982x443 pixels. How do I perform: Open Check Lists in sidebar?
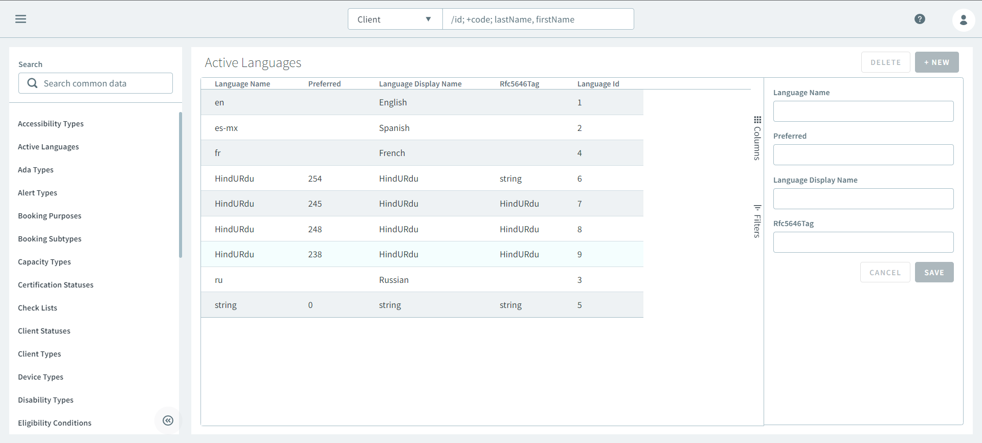[37, 308]
